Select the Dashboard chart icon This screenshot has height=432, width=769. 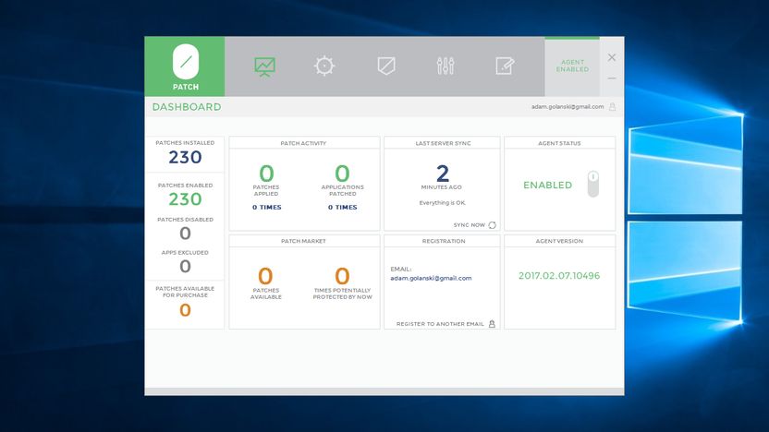(x=265, y=66)
